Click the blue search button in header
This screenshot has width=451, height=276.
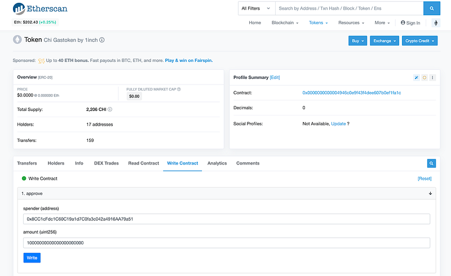pyautogui.click(x=431, y=8)
